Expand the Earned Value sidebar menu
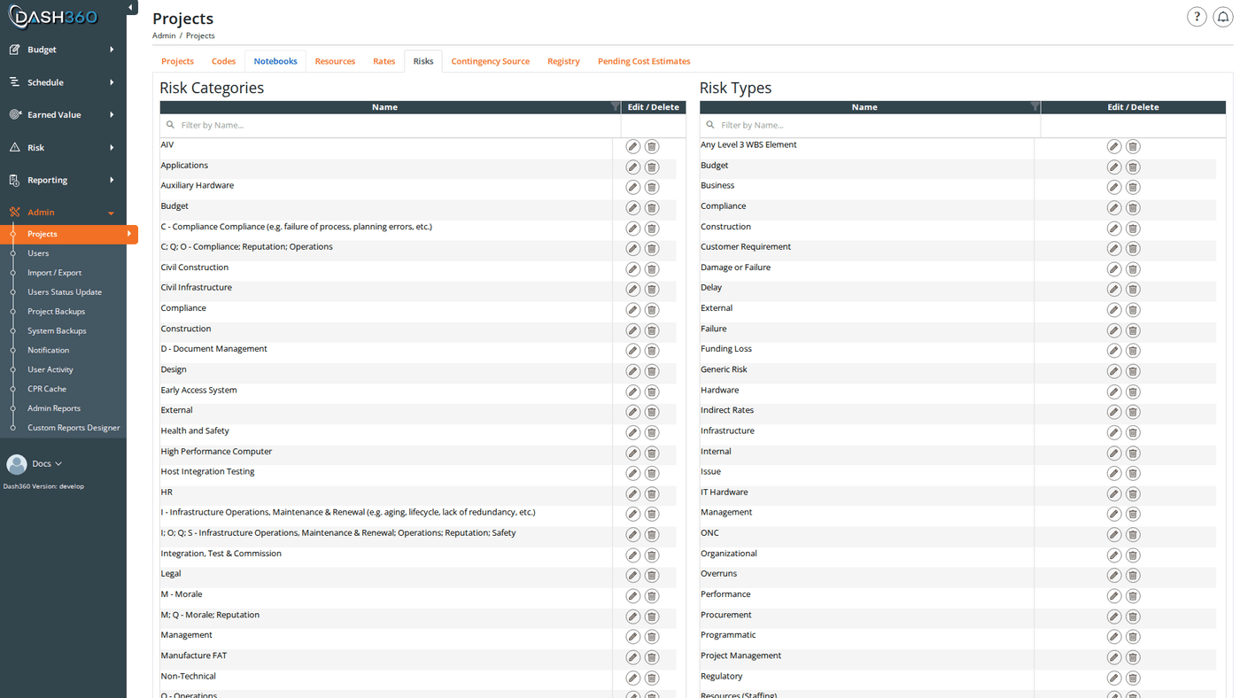 pyautogui.click(x=63, y=114)
